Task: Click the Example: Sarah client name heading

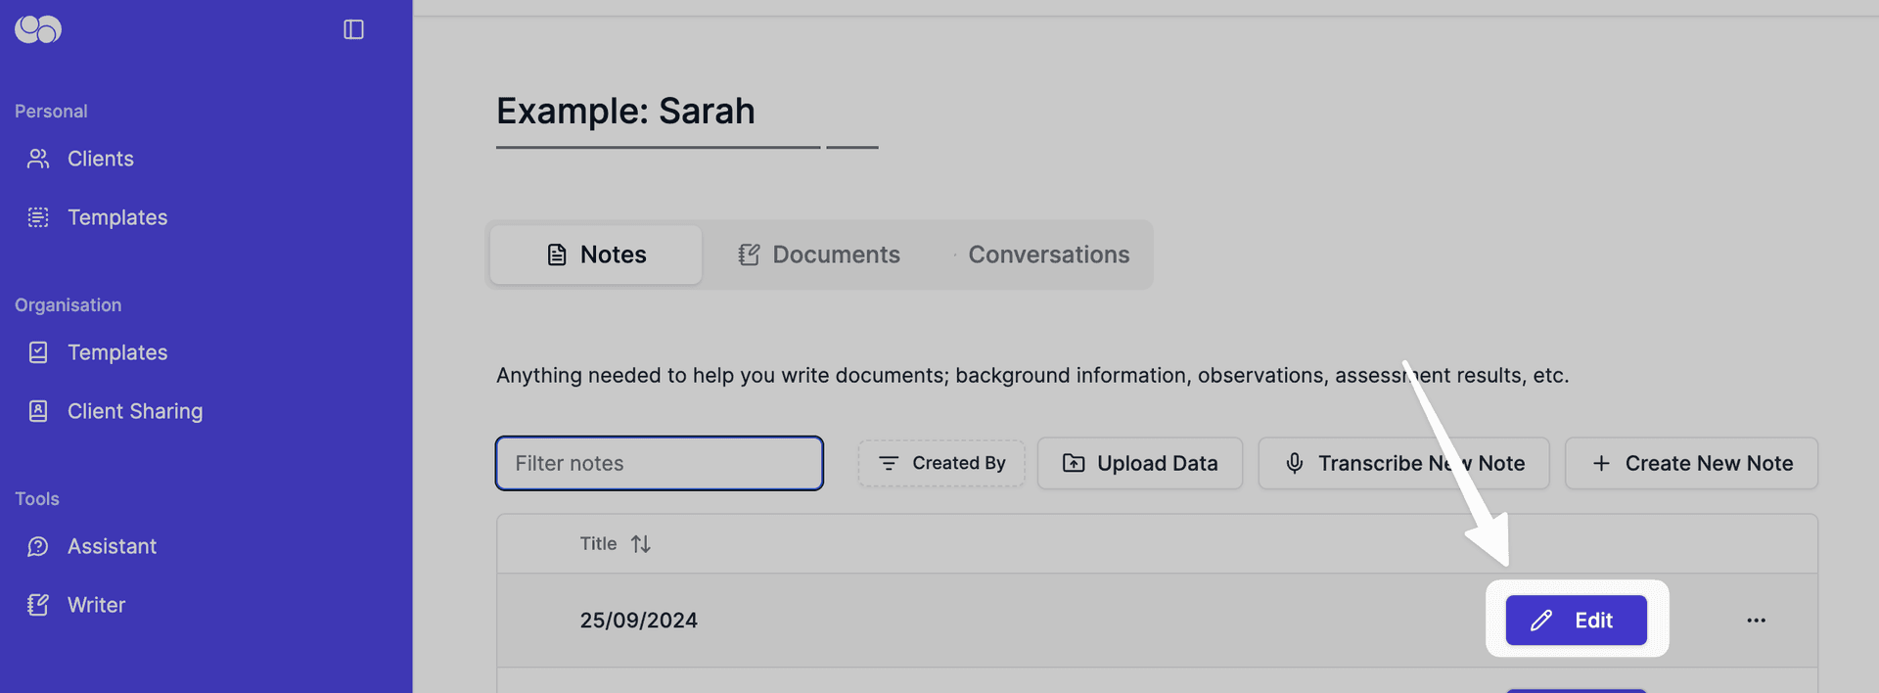Action: point(625,112)
